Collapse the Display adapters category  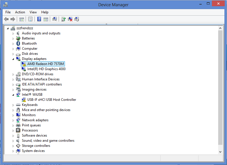[13, 59]
